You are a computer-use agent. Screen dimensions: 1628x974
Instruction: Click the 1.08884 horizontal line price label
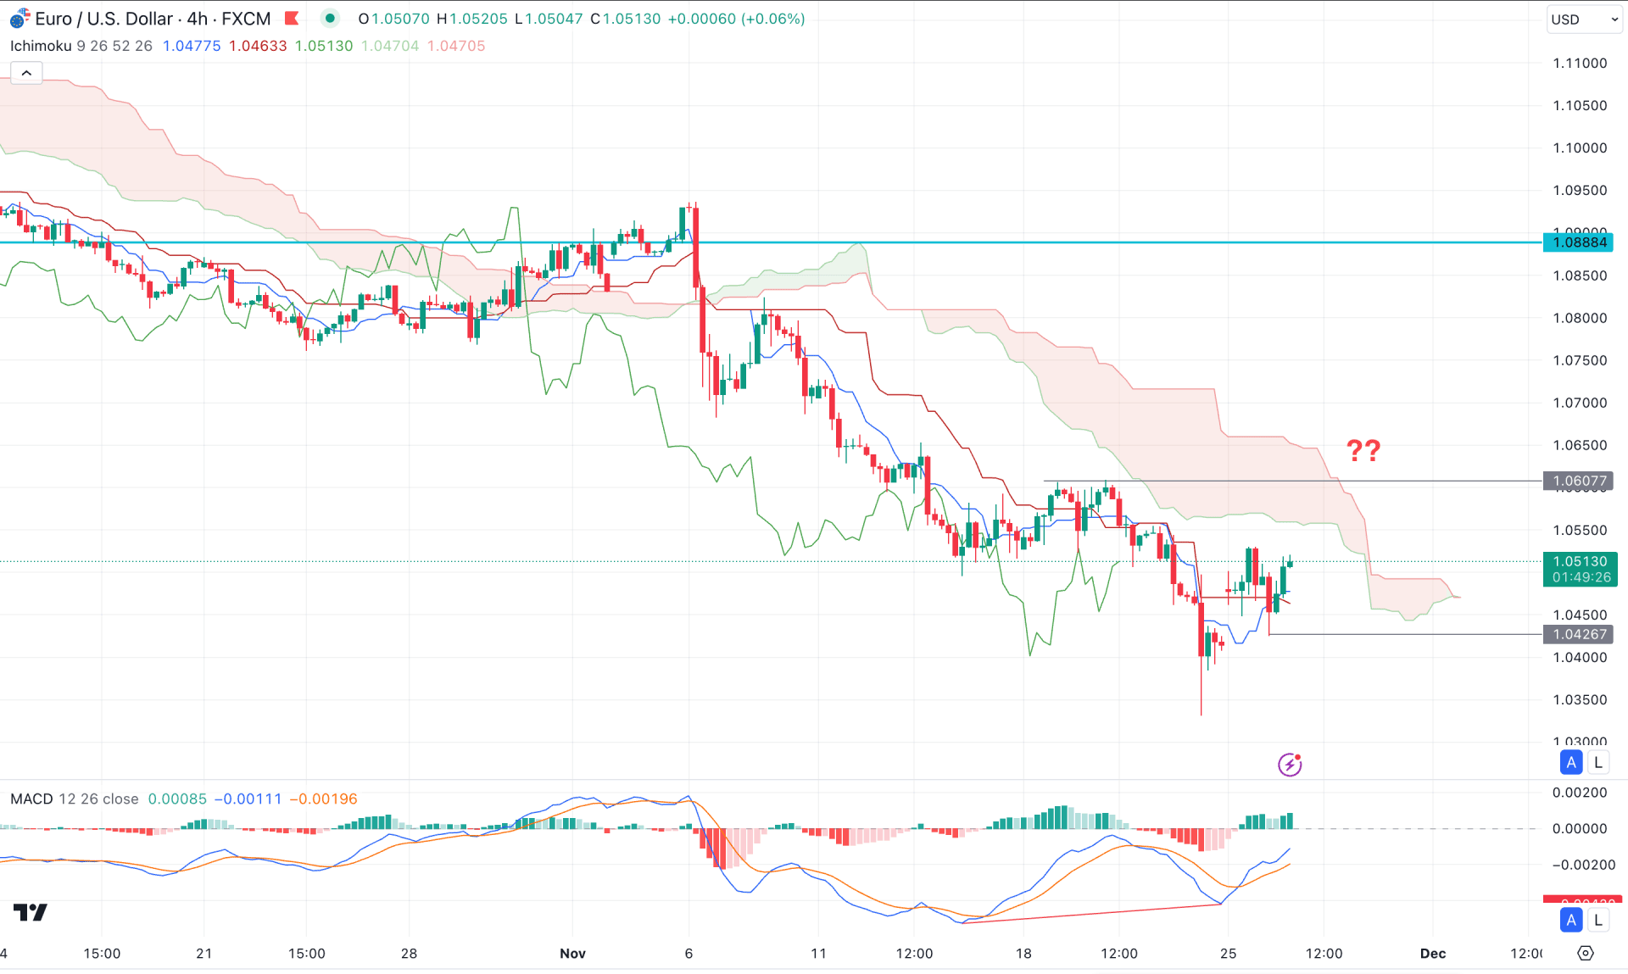(1579, 242)
